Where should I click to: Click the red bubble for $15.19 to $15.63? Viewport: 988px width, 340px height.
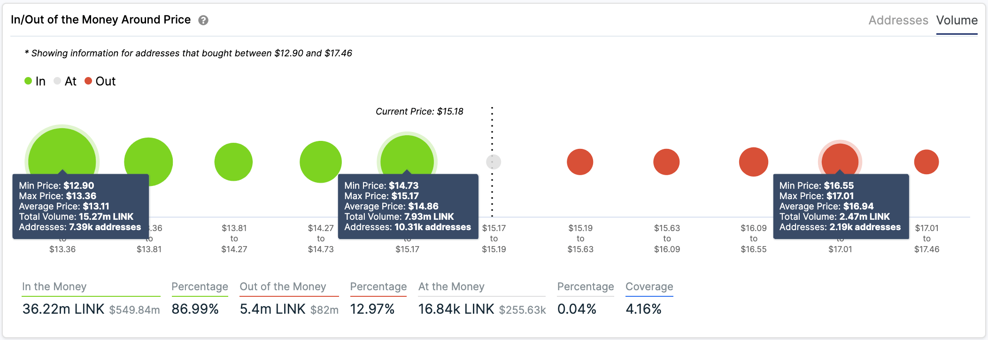(x=580, y=162)
